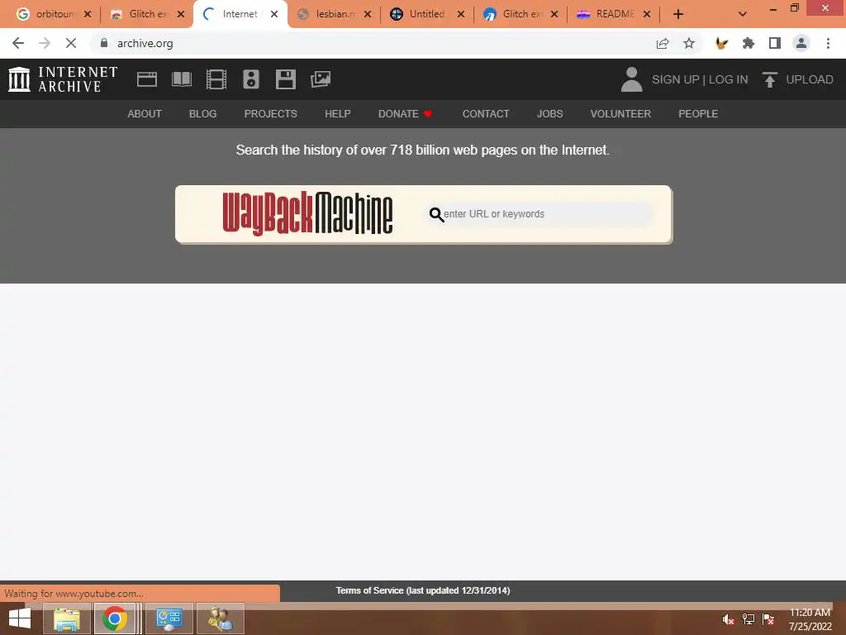Open the Internet Archive home logo

pyautogui.click(x=63, y=79)
